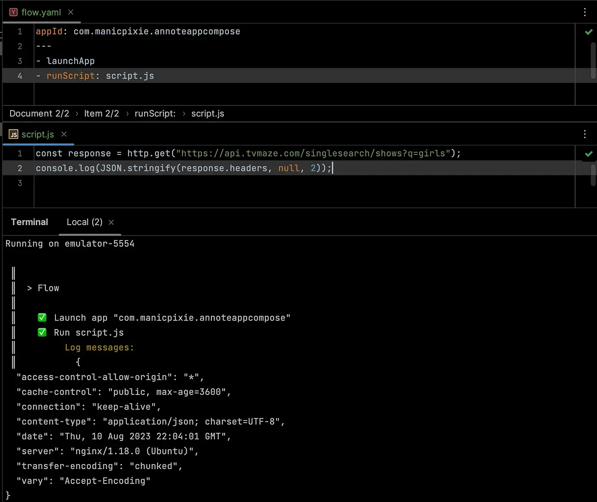Open the script.js editor options menu
This screenshot has height=502, width=597.
click(x=585, y=134)
